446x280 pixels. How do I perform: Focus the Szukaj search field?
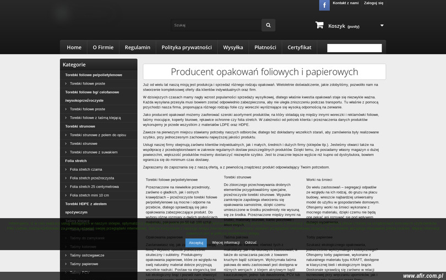215,25
